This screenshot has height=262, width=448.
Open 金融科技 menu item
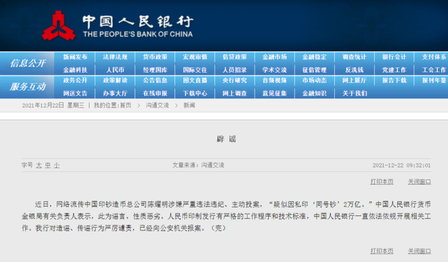click(75, 70)
